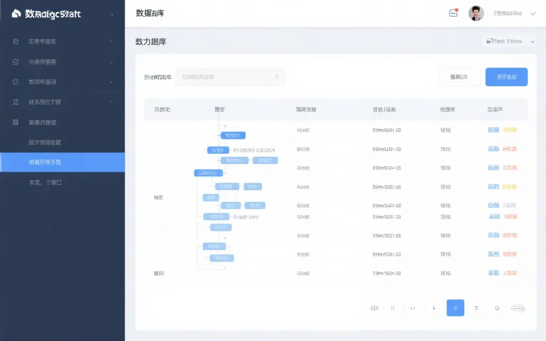Click the blue primary button above the table
Image resolution: width=546 pixels, height=341 pixels.
[x=506, y=77]
